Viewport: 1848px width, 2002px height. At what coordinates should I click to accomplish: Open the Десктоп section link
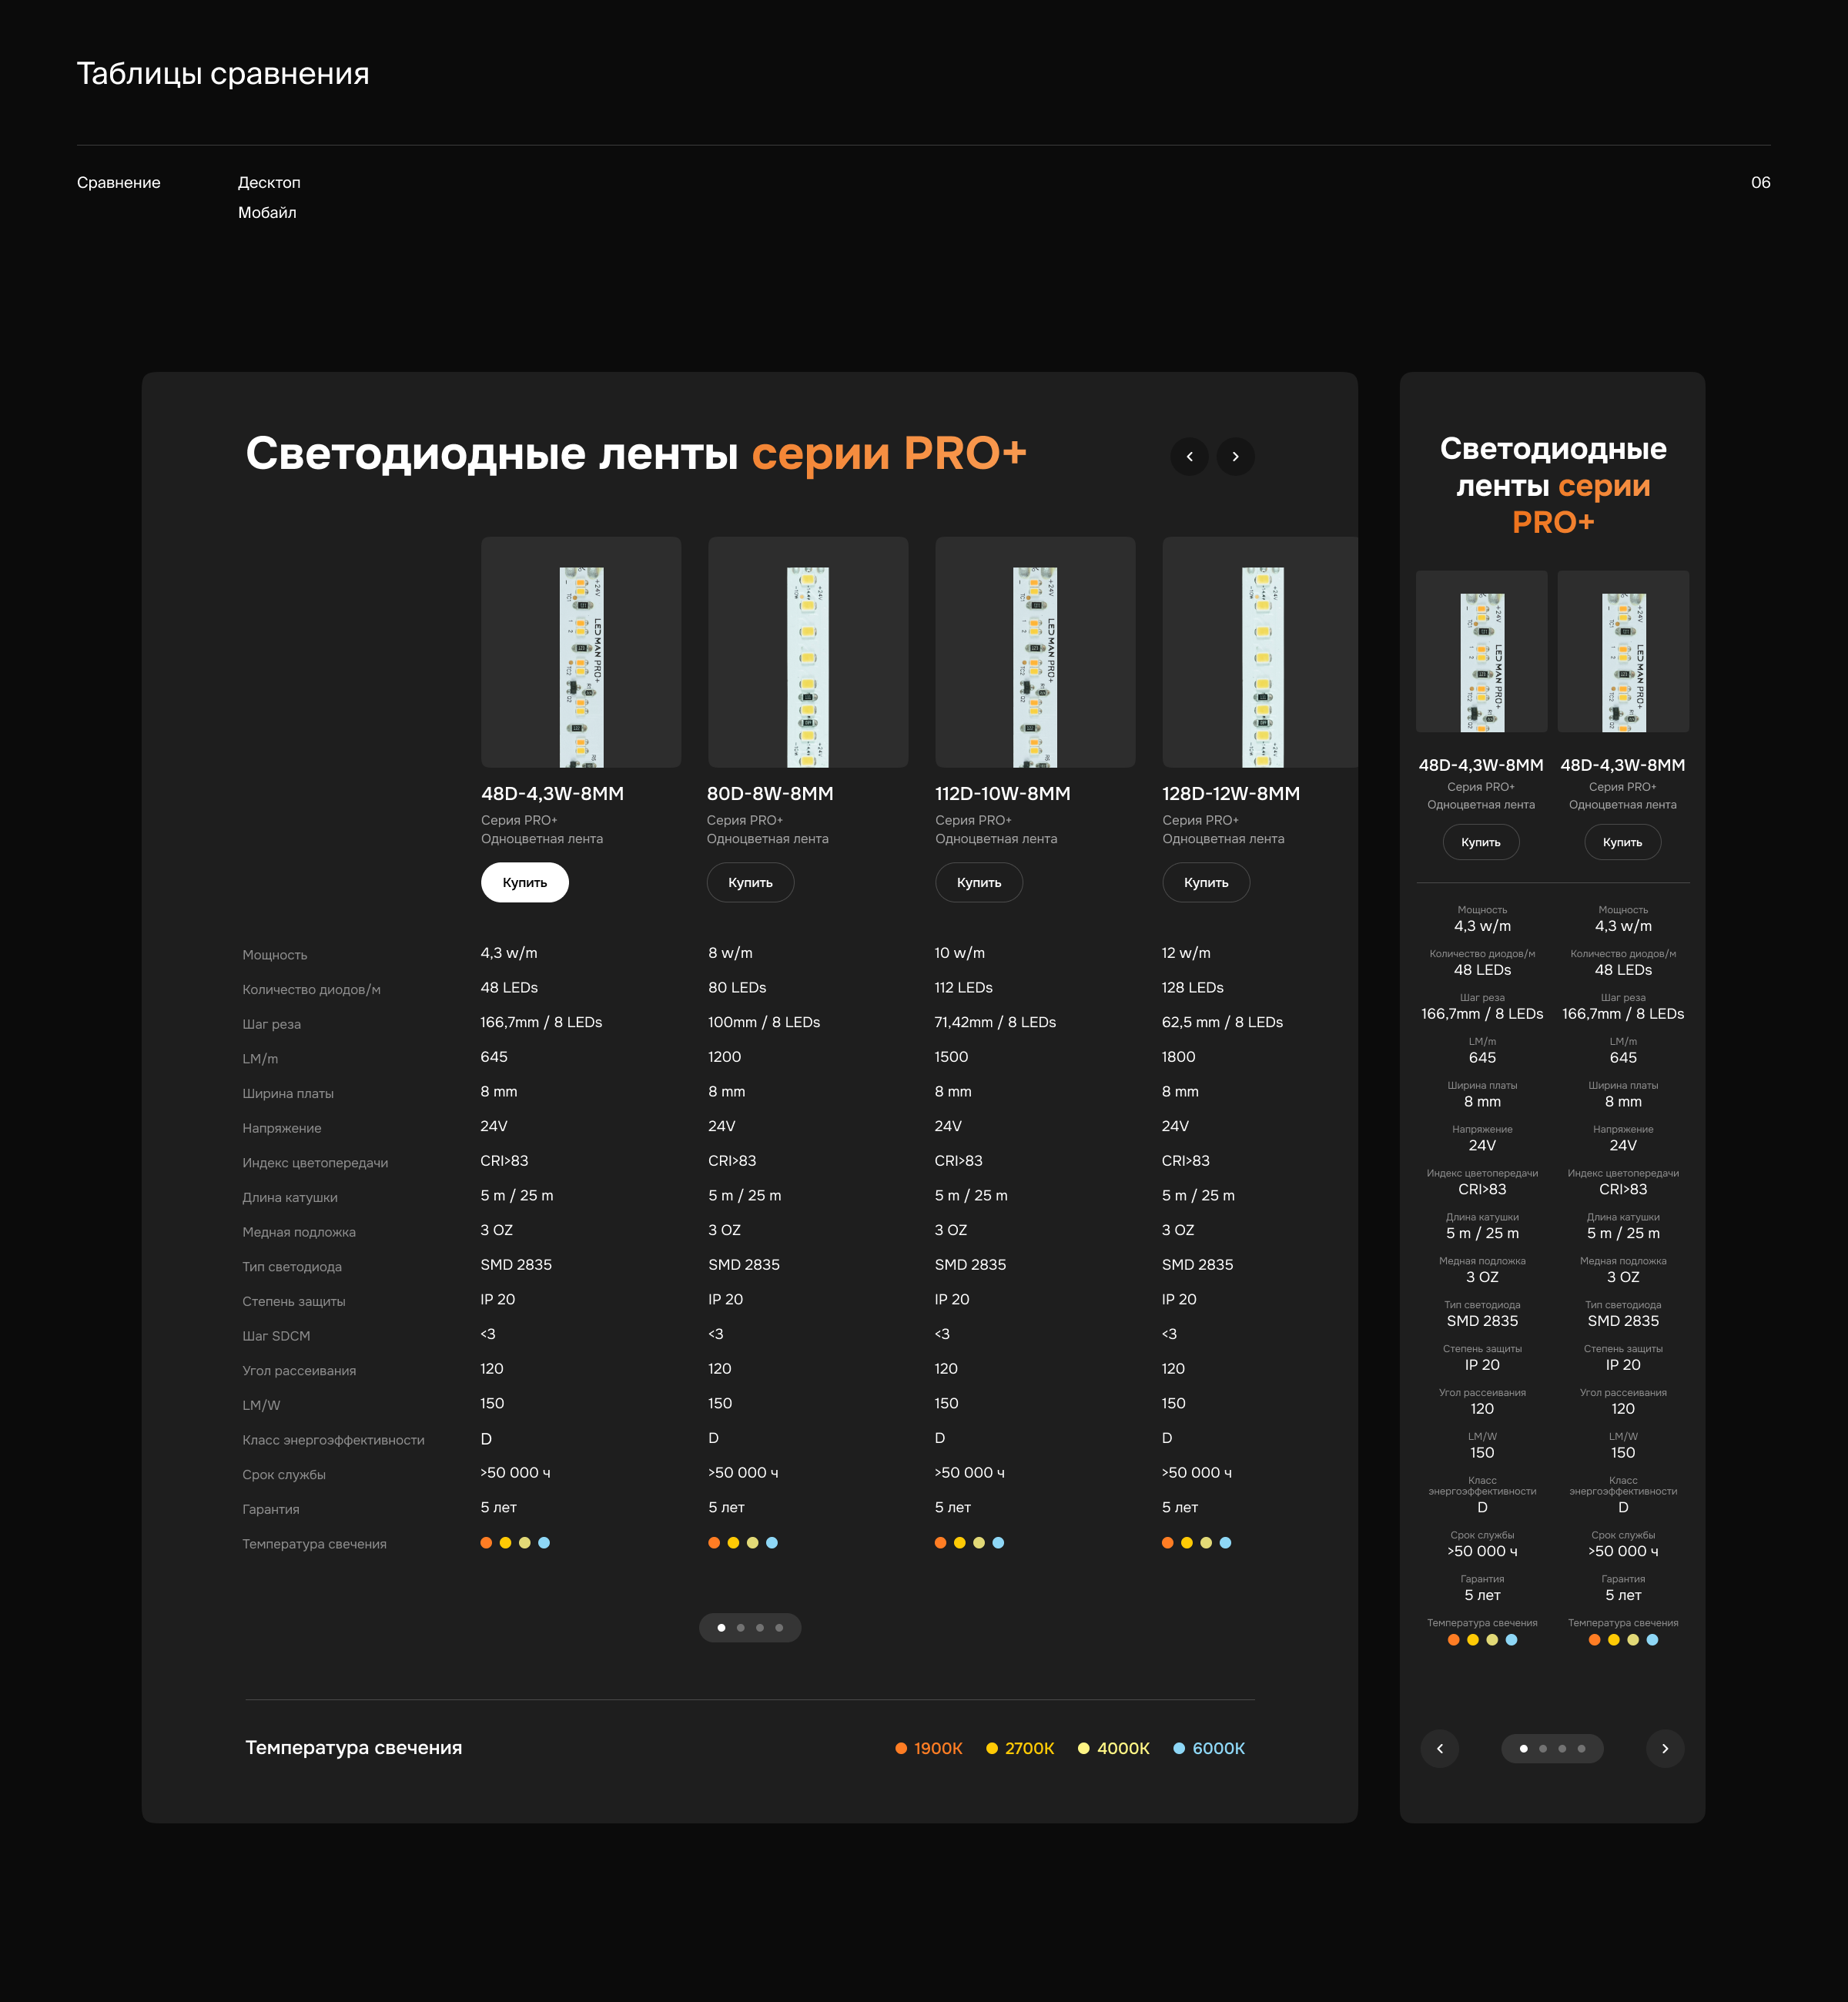[x=269, y=182]
